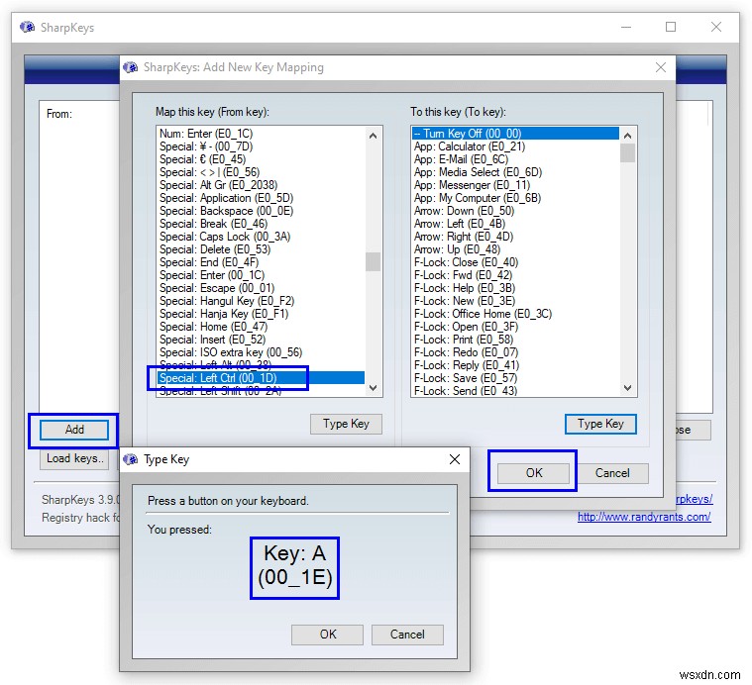Cancel the Add New Key Mapping dialog
Viewport: 752px width, 685px height.
(612, 473)
